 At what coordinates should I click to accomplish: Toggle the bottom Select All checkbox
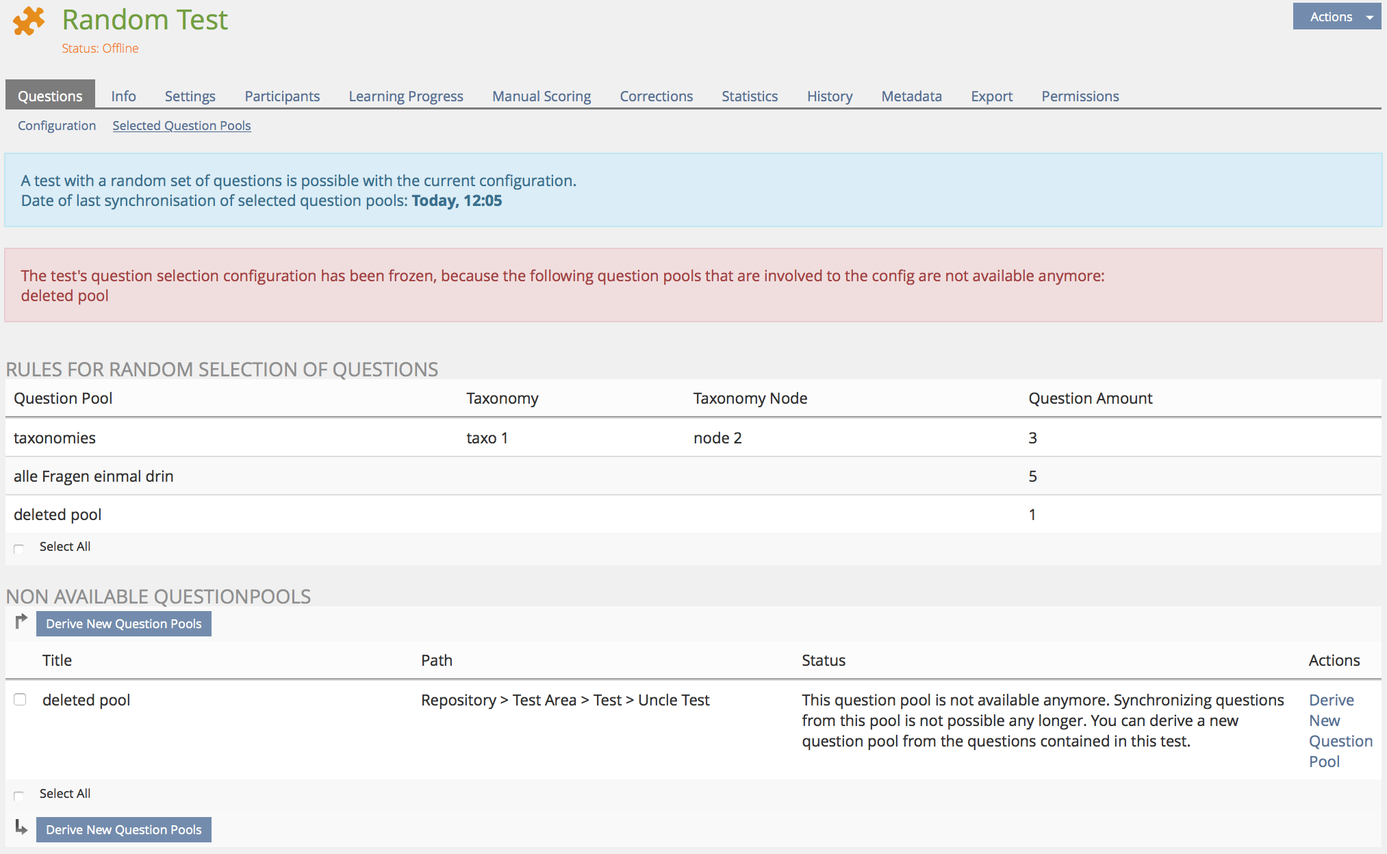pos(19,795)
